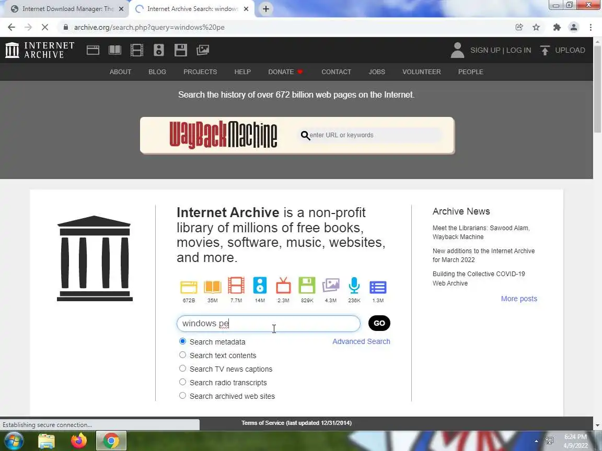This screenshot has height=451, width=602.
Task: Open the Advanced Search link
Action: [361, 341]
